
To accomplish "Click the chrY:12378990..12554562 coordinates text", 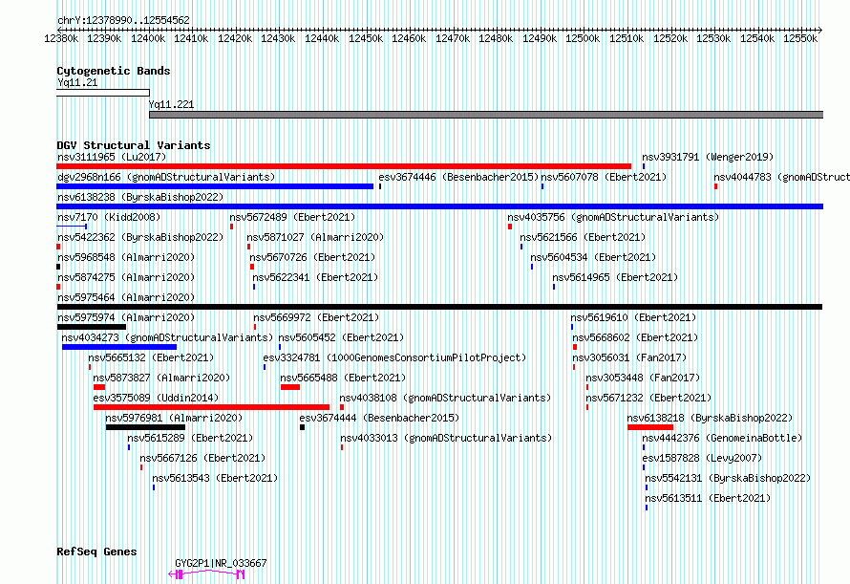I will [123, 20].
